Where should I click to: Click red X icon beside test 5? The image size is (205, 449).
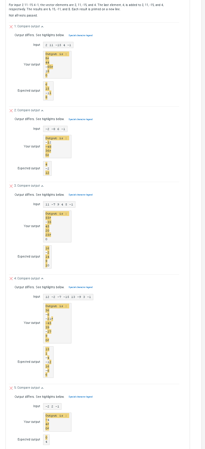point(11,388)
